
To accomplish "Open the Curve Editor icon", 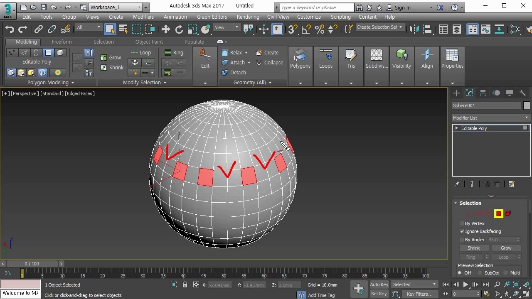I will (485, 29).
